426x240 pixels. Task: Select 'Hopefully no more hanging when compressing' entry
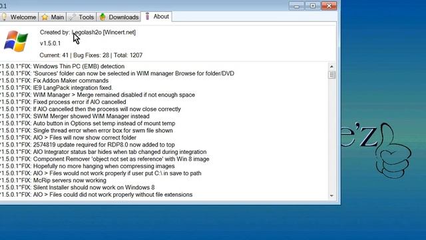click(87, 166)
